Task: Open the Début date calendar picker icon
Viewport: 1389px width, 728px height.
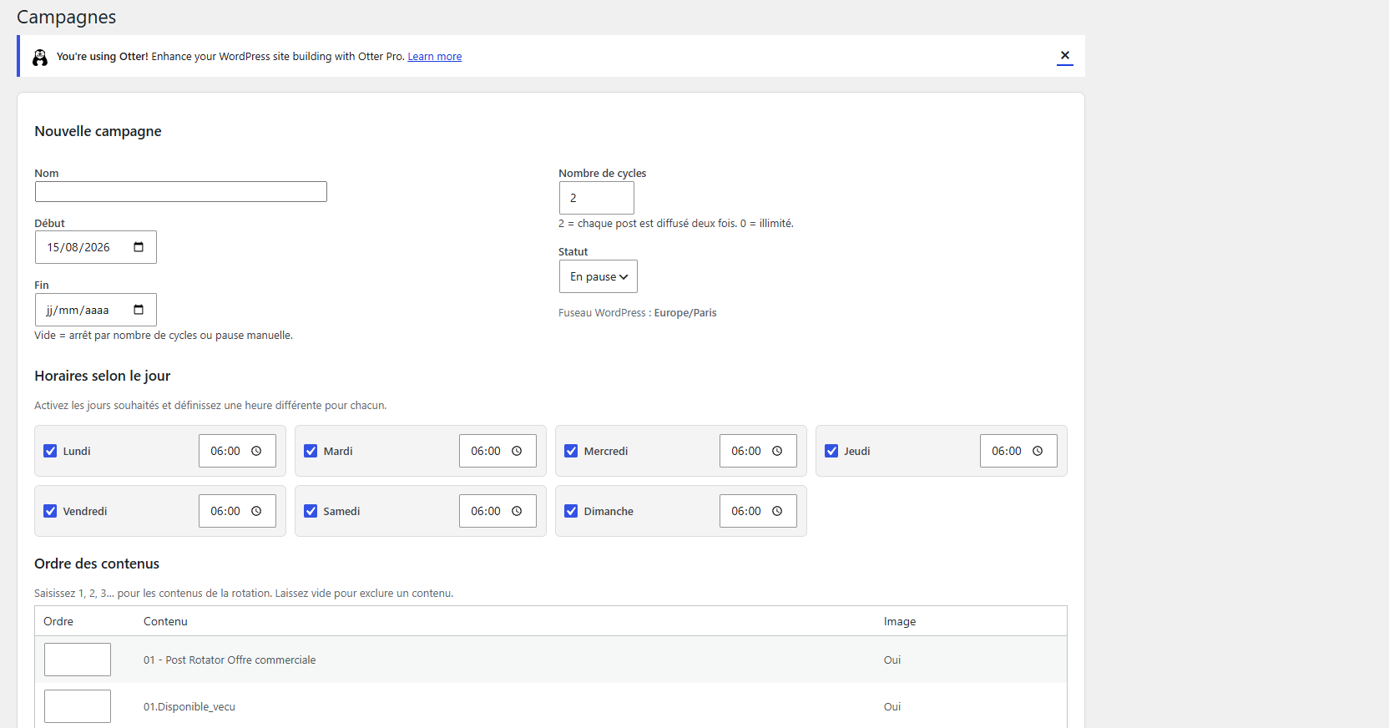Action: [139, 247]
